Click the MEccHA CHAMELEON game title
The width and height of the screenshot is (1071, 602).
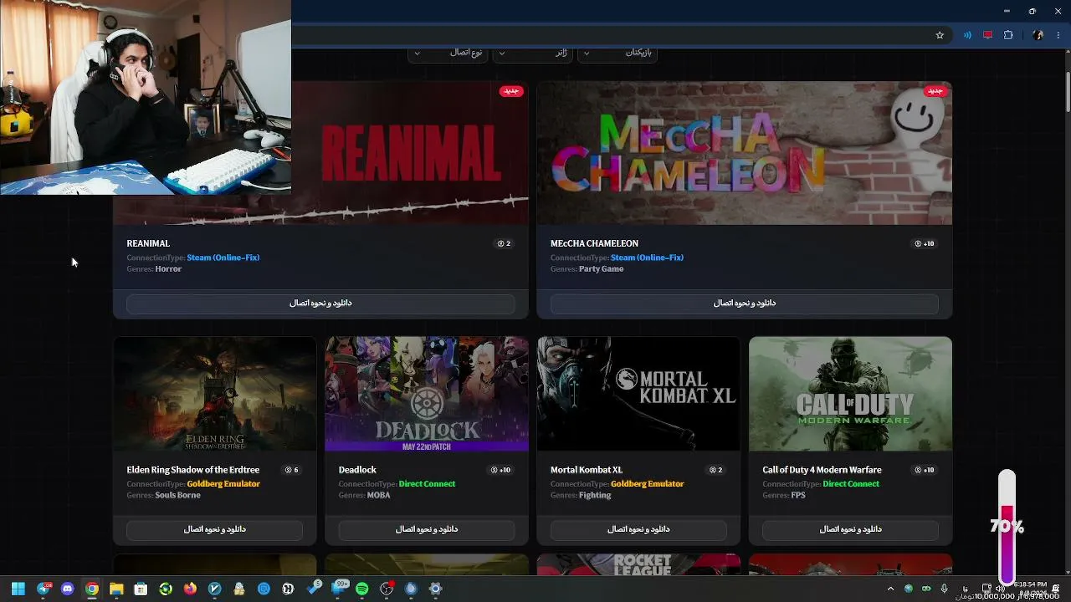pos(594,243)
